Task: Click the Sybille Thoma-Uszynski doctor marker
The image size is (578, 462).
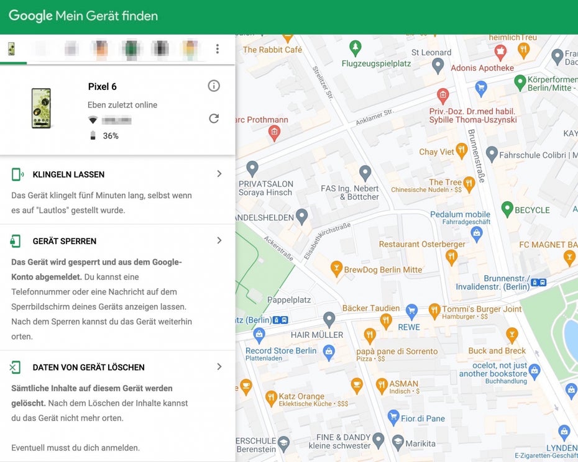Action: (443, 96)
